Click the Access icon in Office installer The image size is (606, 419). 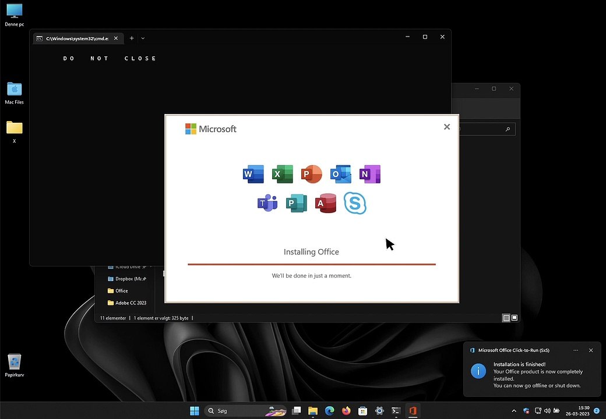pos(326,203)
